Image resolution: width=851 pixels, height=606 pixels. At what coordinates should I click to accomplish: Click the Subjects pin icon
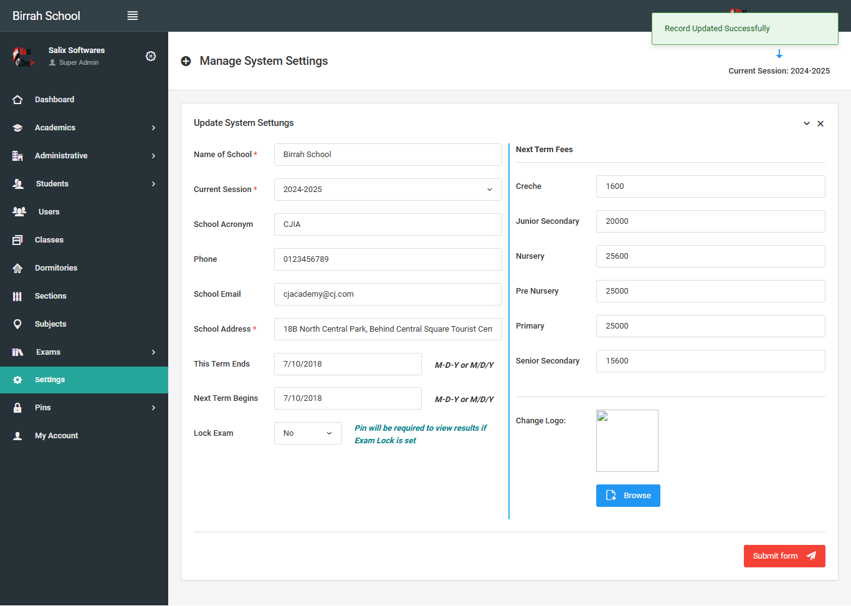point(17,324)
